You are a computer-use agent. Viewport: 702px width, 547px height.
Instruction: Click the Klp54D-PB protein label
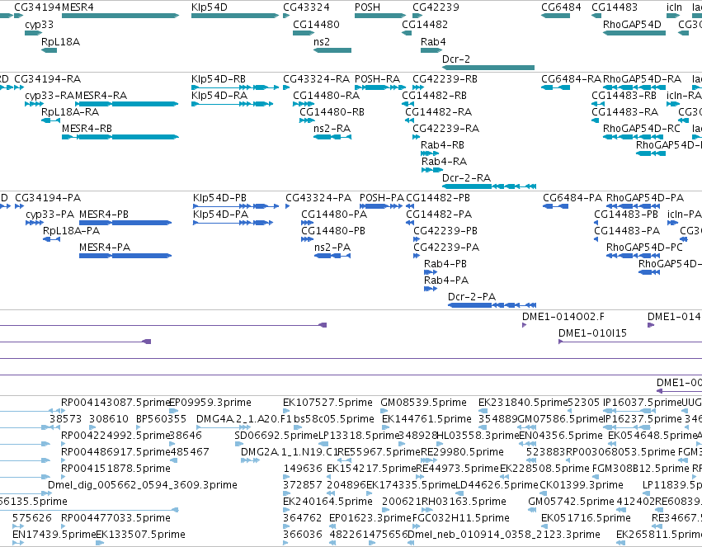[219, 198]
